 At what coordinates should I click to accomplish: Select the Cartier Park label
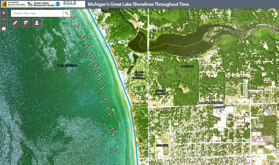click(187, 66)
